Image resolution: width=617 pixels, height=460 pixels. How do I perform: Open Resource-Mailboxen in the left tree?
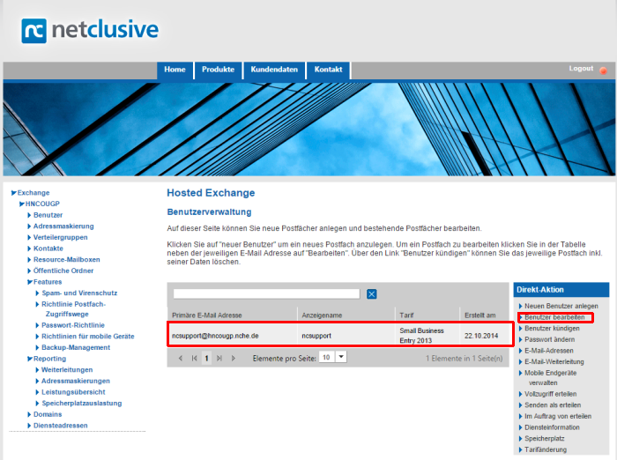coord(66,259)
